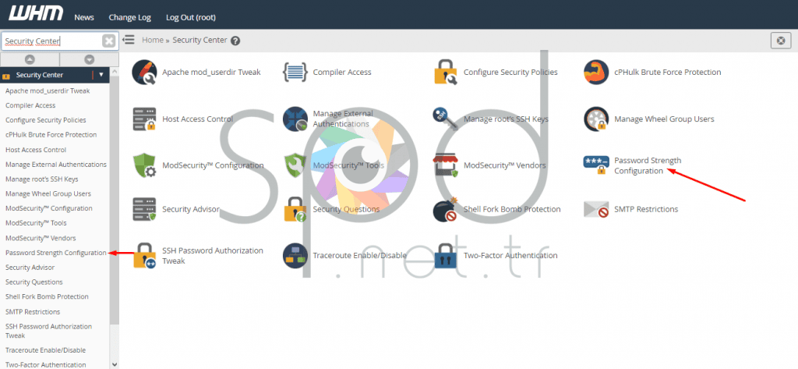Click sidebar scrollbar down arrow
The width and height of the screenshot is (798, 369).
115,364
